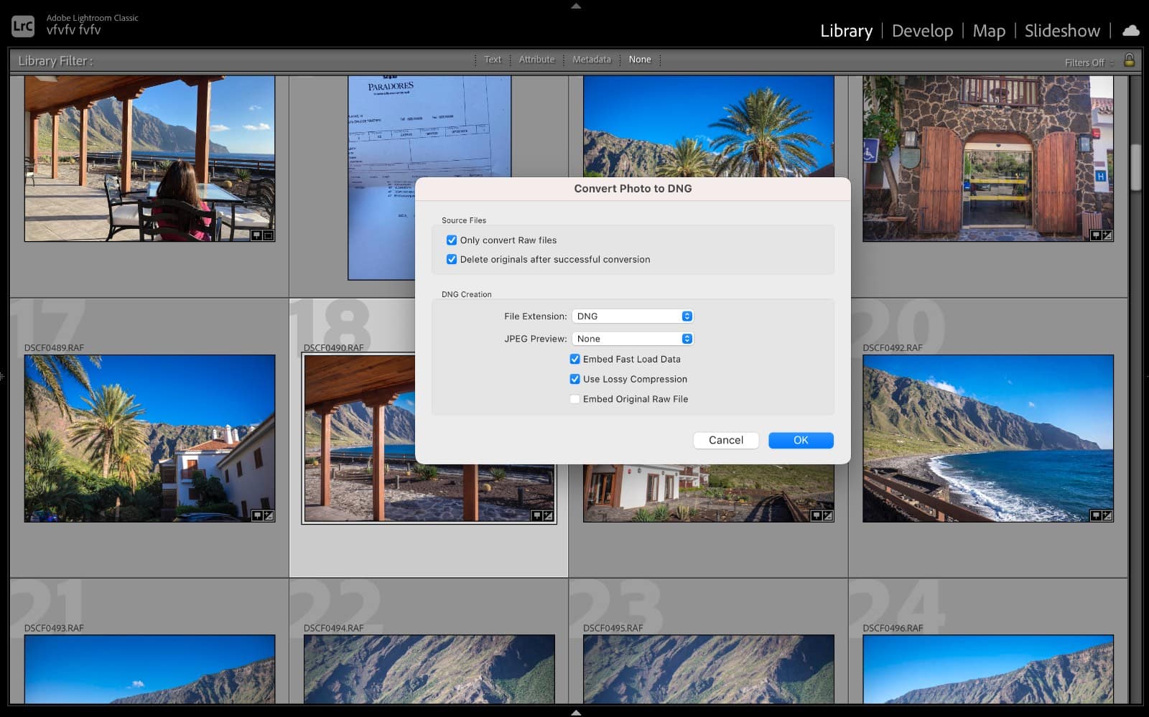
Task: Disable Use Lossy Compression checkbox
Action: pos(574,380)
